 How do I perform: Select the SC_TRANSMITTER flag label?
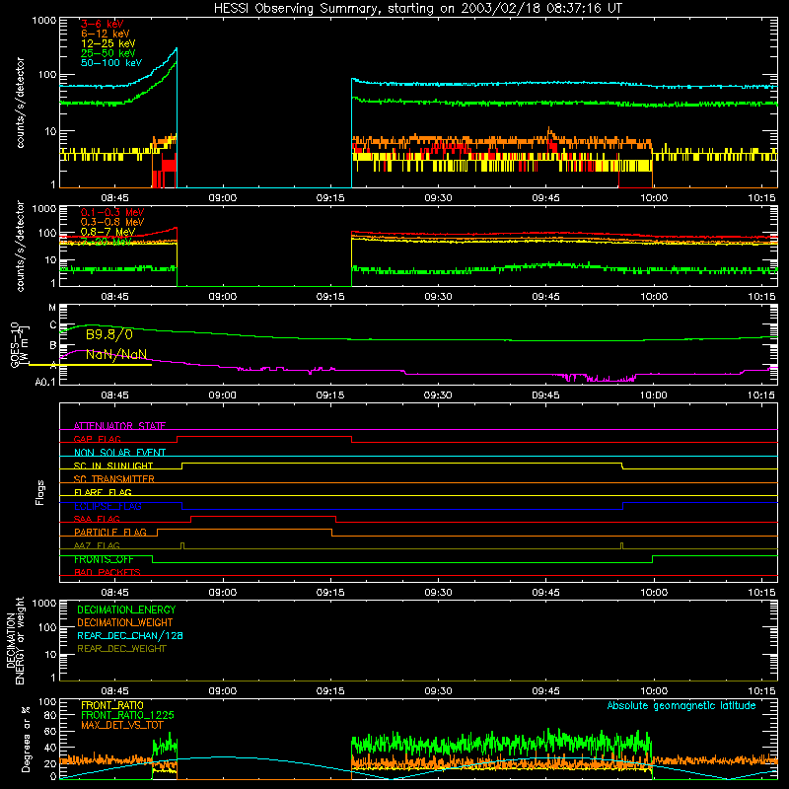(x=114, y=479)
